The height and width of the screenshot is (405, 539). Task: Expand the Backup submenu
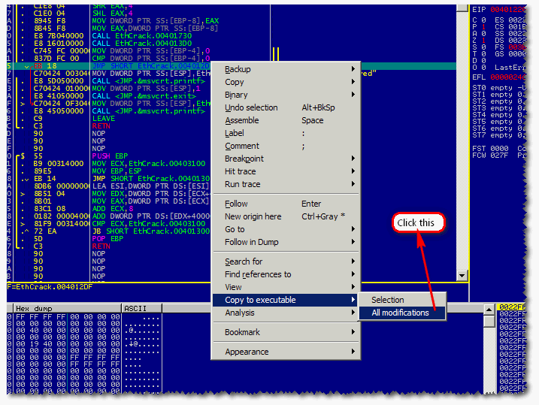(x=238, y=69)
